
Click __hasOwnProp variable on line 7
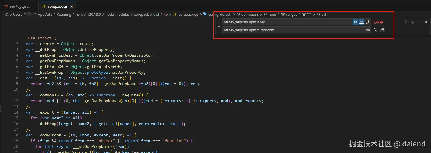point(49,72)
